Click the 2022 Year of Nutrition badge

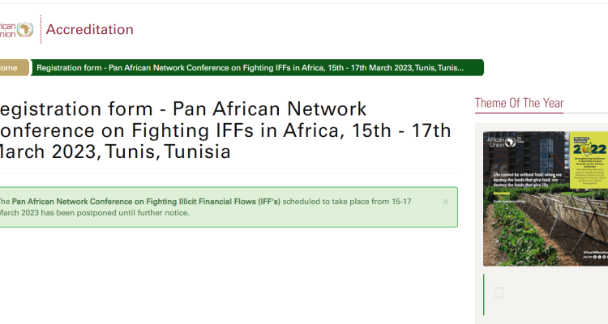click(589, 147)
